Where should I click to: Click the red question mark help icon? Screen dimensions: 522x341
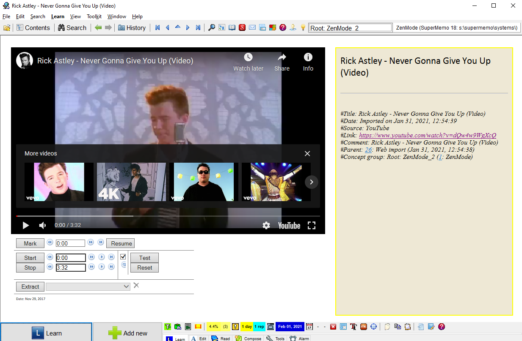pyautogui.click(x=283, y=27)
